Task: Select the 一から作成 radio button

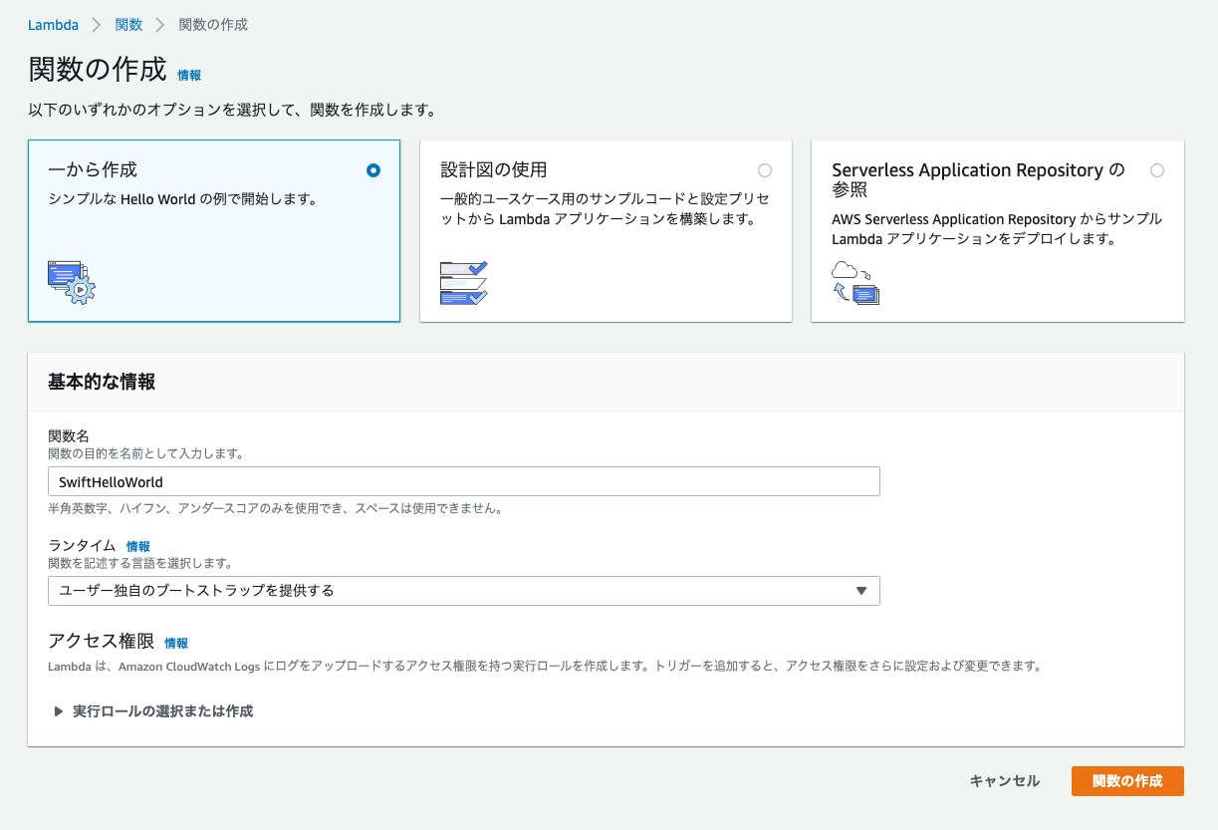Action: tap(373, 170)
